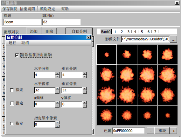Click the 垂直分割 value field
Viewport: 181px width, 137px height.
(72, 75)
